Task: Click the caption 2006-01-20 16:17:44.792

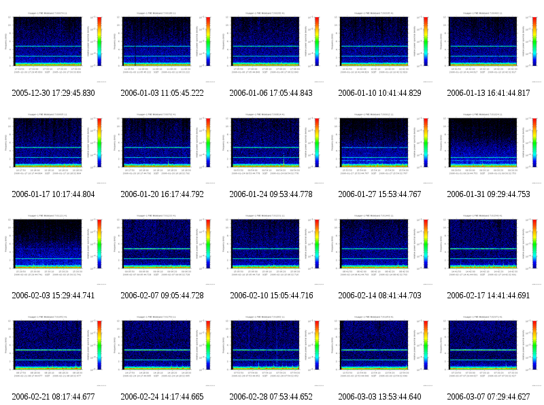Action: tap(162, 194)
